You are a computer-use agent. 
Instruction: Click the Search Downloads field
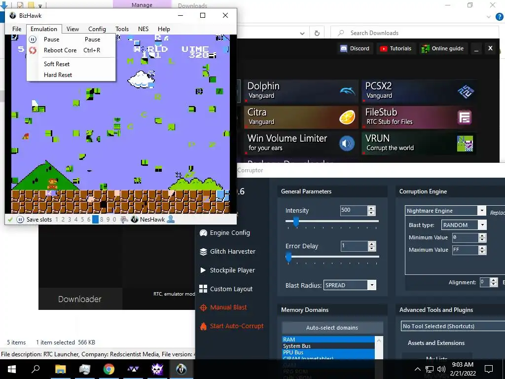(x=414, y=33)
